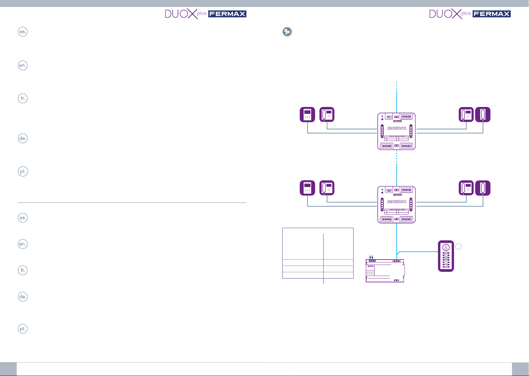Screen dimensions: 529x376
Task: Click the "pt." language badge in top section
Action: click(x=23, y=172)
